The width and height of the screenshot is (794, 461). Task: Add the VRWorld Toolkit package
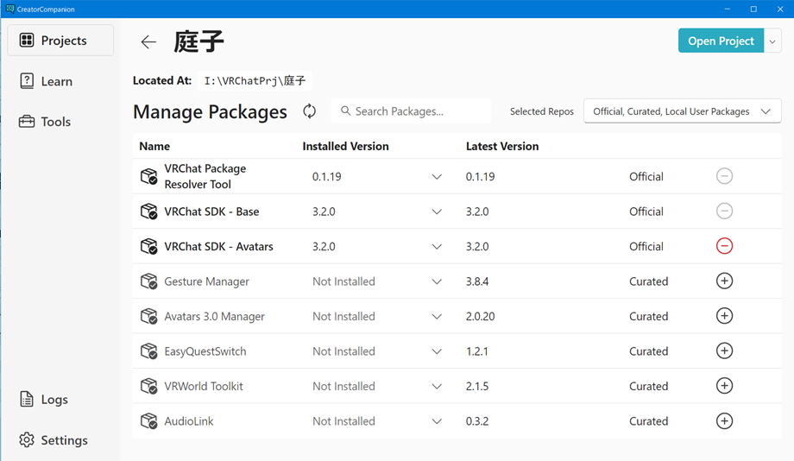724,386
